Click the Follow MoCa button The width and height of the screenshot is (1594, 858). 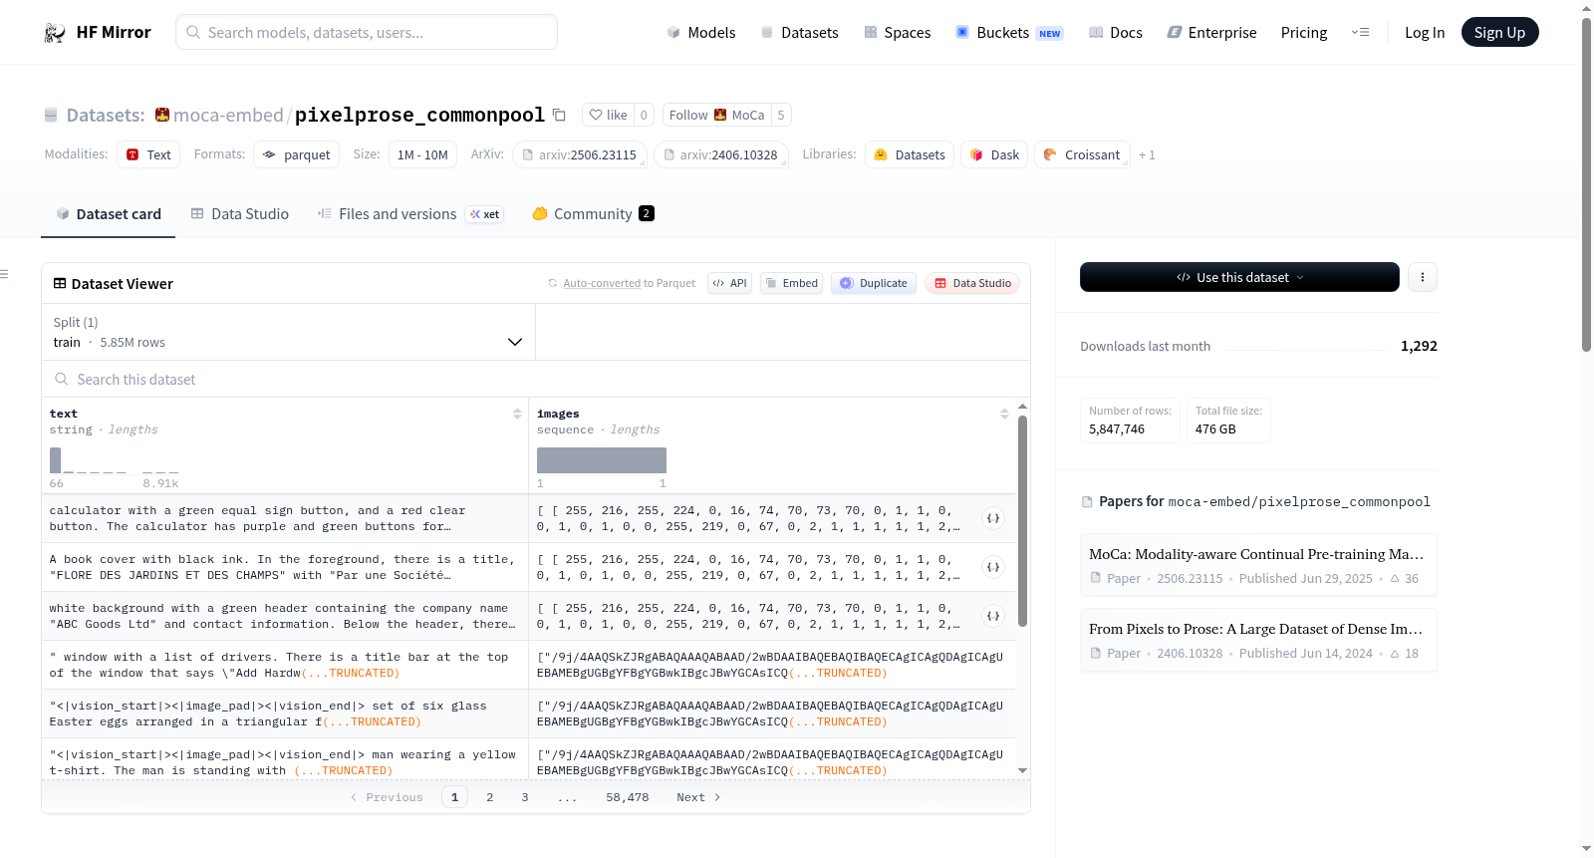pyautogui.click(x=717, y=116)
